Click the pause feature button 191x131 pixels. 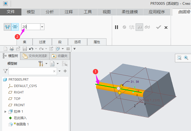coord(116,27)
